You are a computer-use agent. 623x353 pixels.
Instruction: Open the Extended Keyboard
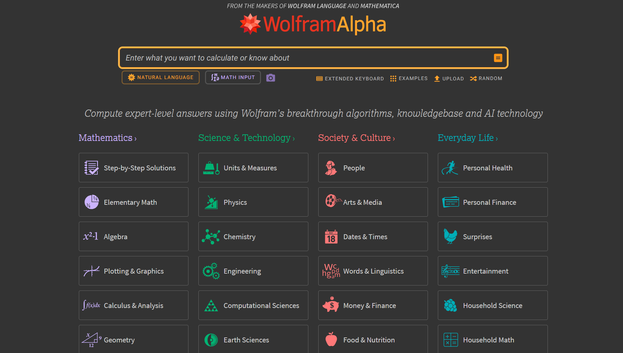coord(350,78)
